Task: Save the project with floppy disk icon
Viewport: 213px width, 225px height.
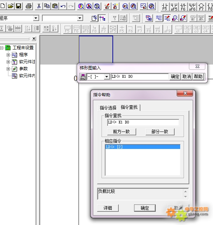Action: (19, 6)
